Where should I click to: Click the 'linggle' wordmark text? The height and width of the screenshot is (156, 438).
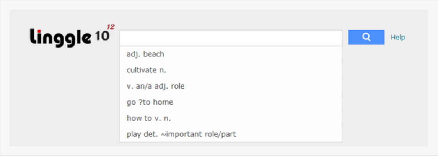click(x=60, y=37)
